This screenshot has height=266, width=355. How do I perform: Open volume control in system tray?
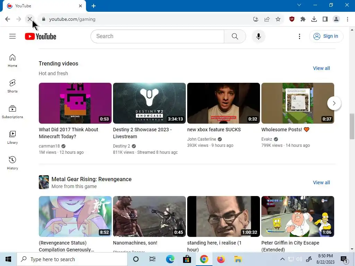(299, 259)
